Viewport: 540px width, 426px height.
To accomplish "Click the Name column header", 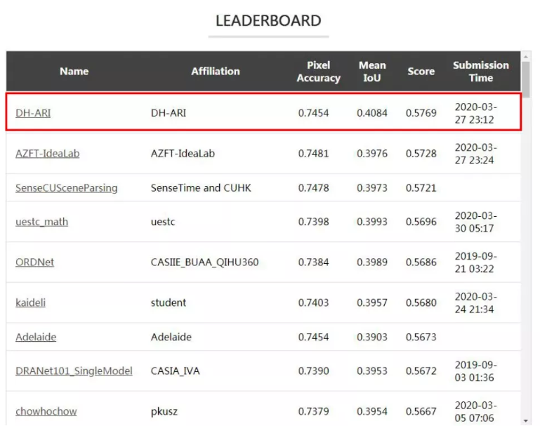I will [74, 71].
